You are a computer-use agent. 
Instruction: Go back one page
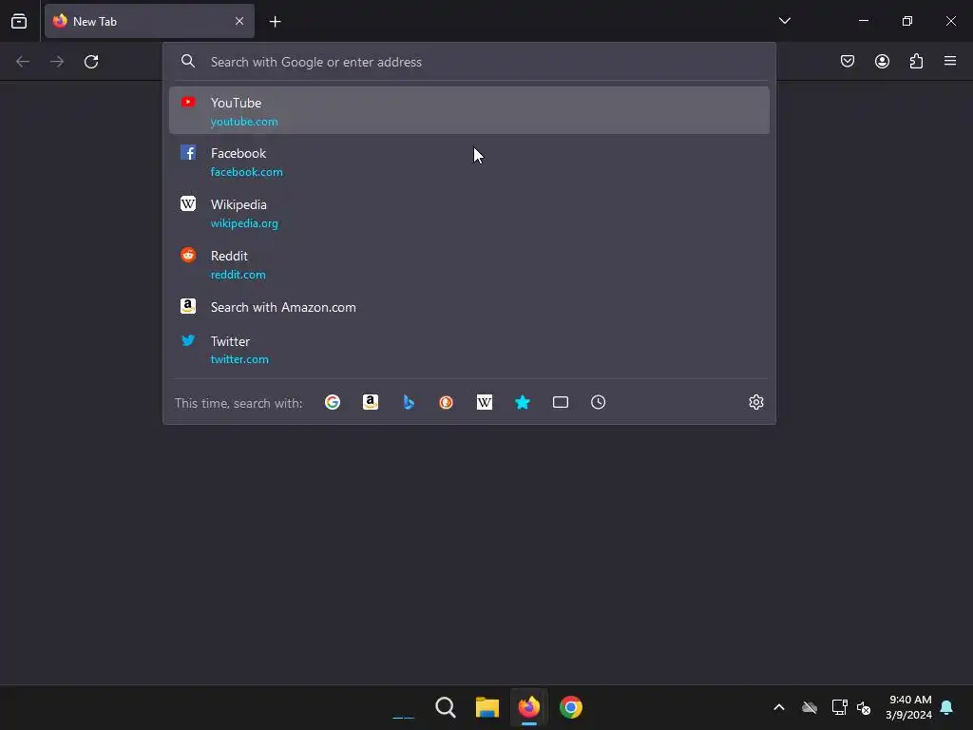pyautogui.click(x=23, y=62)
